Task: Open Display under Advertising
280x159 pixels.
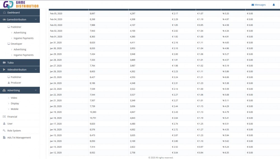Action: click(x=15, y=103)
